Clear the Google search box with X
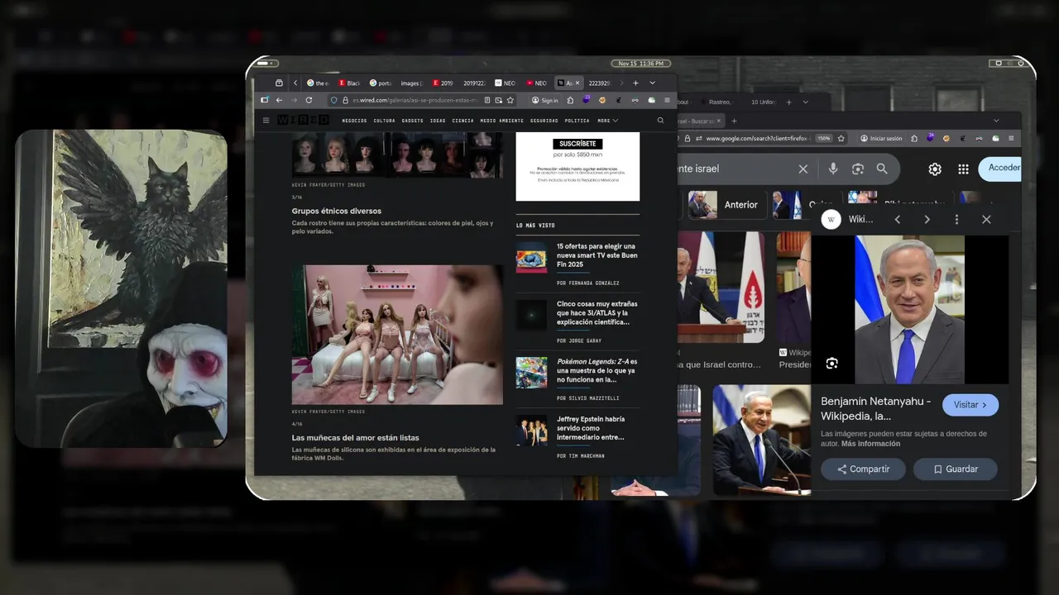 pos(803,169)
